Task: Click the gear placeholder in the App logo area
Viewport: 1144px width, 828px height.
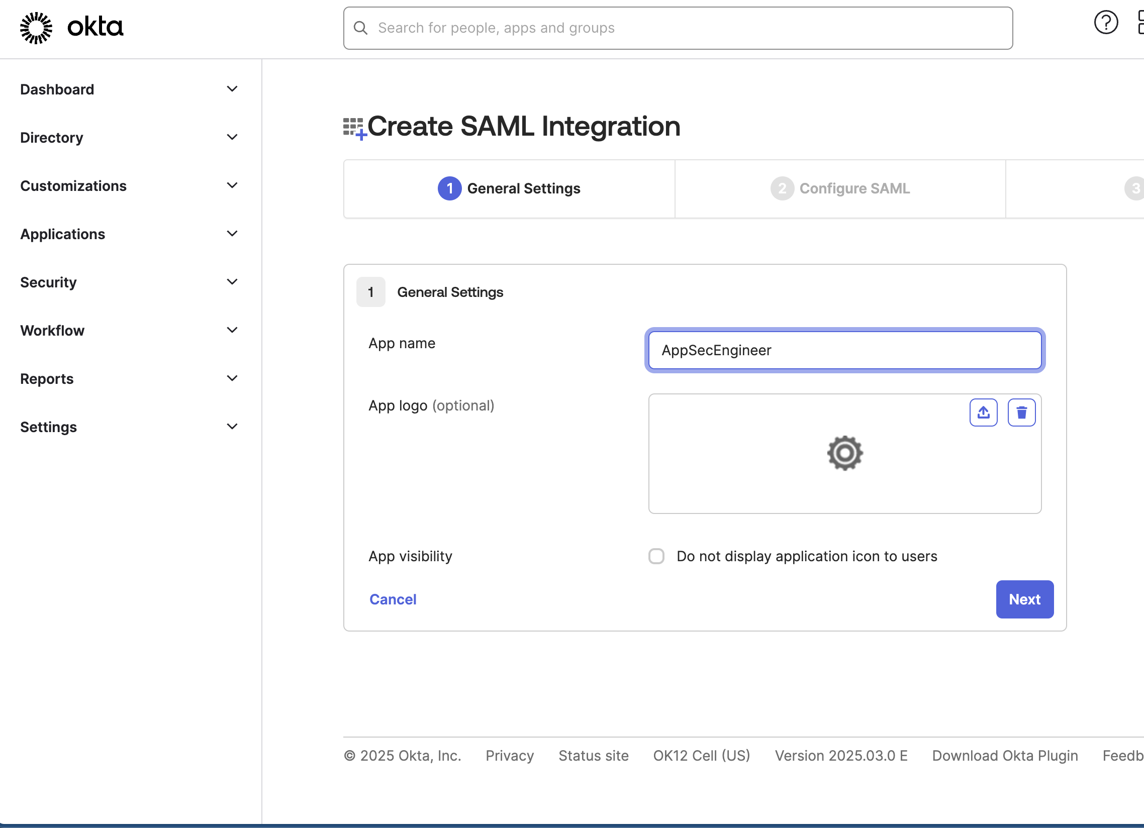Action: point(844,453)
